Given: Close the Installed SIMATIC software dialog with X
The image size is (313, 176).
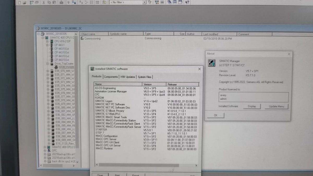Looking at the screenshot, I should 200,69.
